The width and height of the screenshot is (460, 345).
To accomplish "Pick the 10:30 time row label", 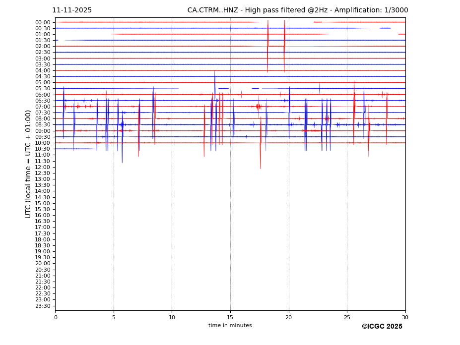I will pyautogui.click(x=43, y=149).
